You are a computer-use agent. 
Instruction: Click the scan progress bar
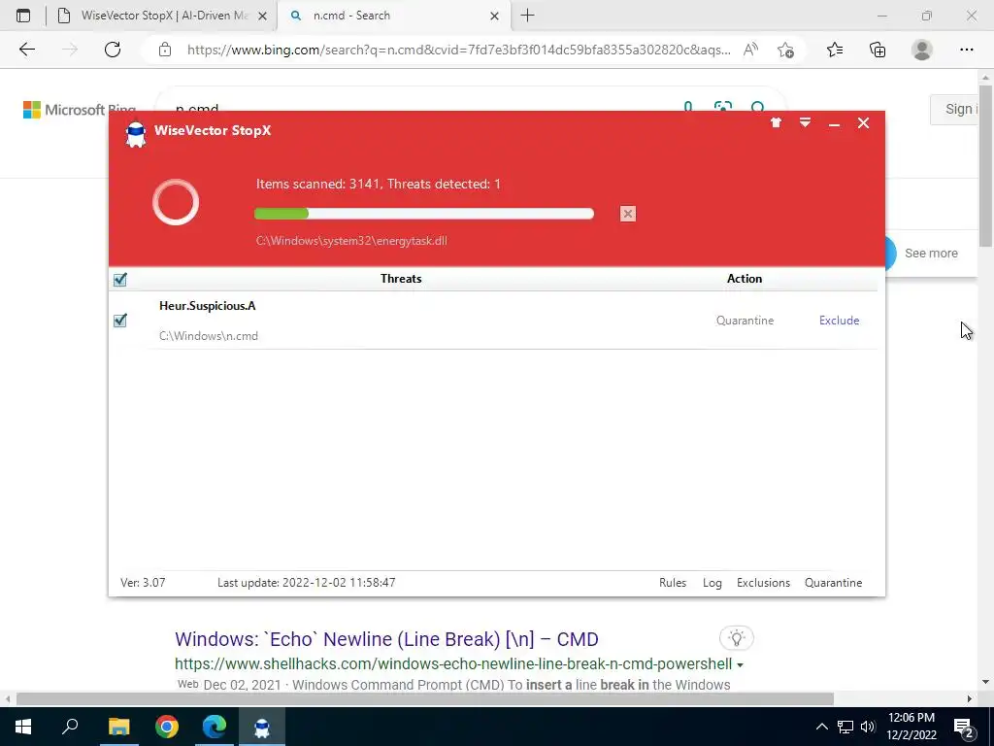[423, 214]
